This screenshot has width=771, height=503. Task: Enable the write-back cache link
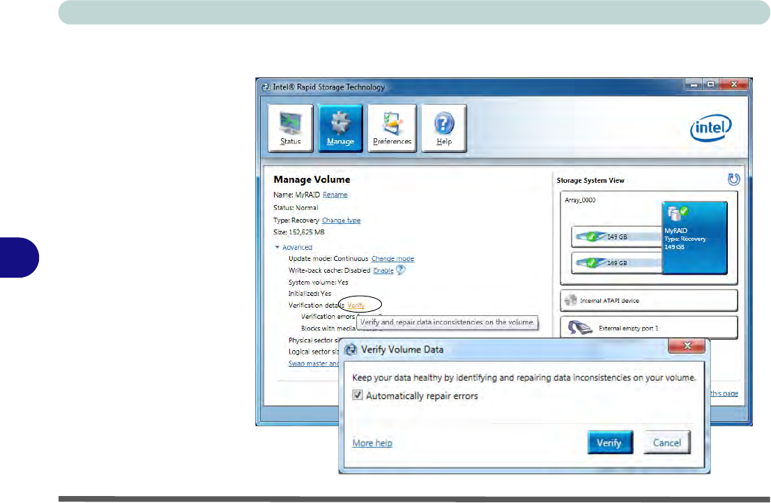pyautogui.click(x=383, y=271)
